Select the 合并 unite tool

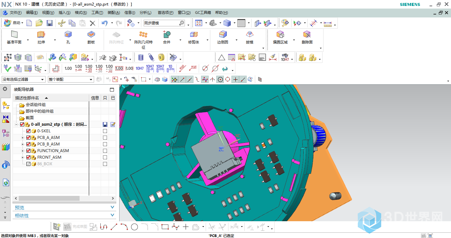tap(167, 38)
